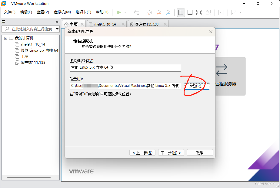Image resolution: width=280 pixels, height=188 pixels.
Task: Click the green power on play icon
Action: point(118,12)
